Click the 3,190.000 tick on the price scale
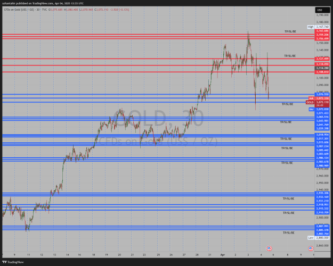The height and width of the screenshot is (266, 333). 322,15
